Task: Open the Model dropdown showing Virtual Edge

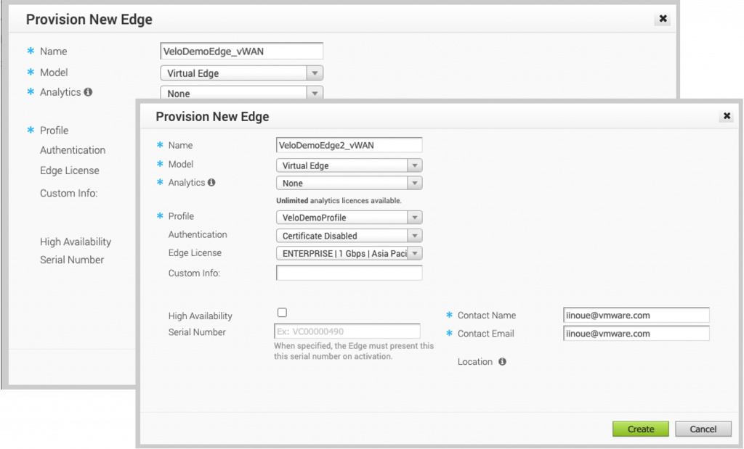Action: (x=349, y=165)
